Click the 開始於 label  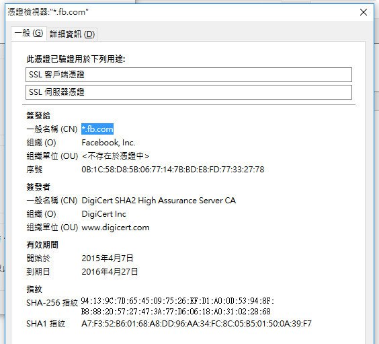point(38,259)
